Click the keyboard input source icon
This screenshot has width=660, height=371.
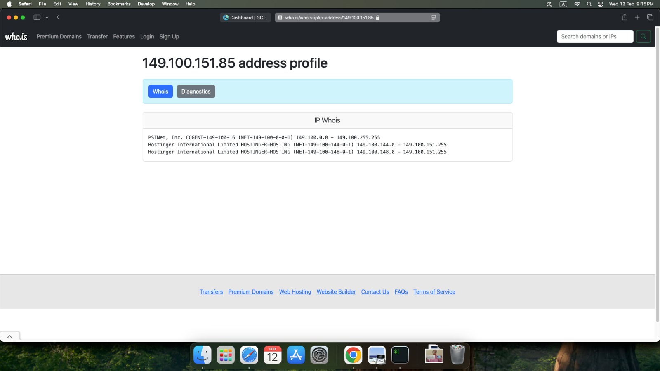point(563,4)
